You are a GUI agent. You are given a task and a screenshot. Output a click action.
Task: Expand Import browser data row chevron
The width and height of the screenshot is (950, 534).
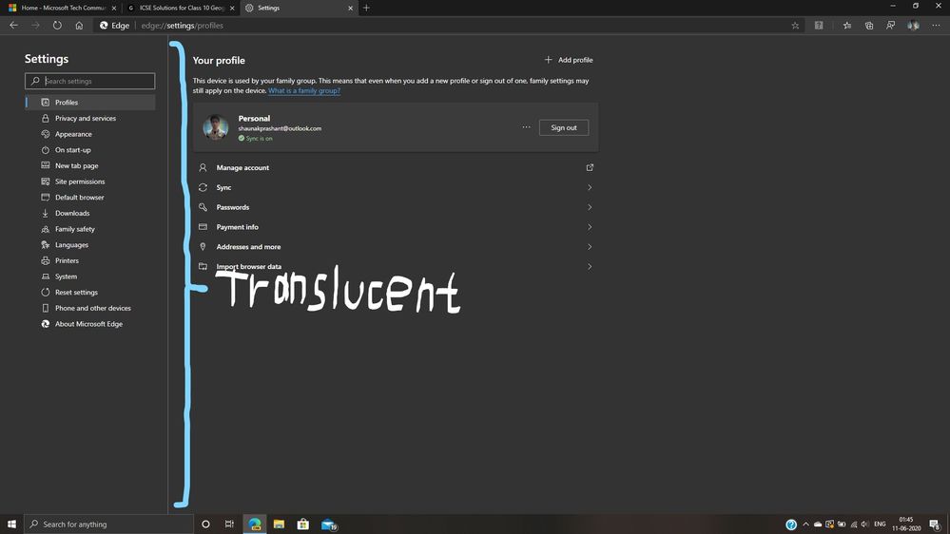[590, 266]
